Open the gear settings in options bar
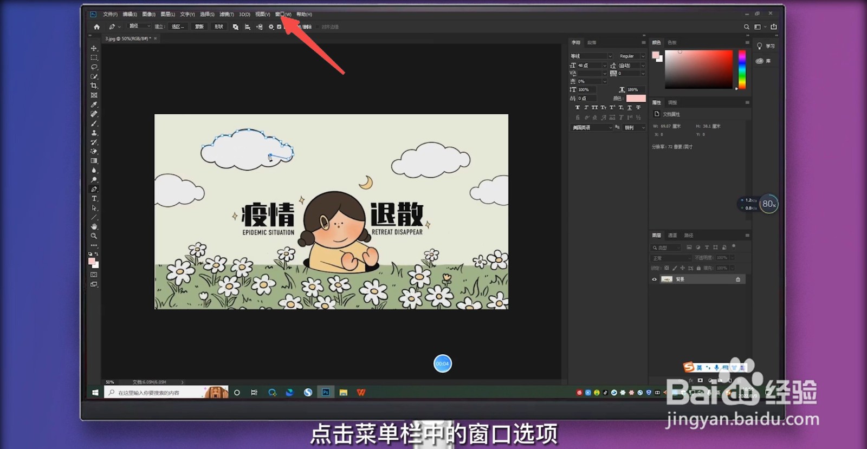Viewport: 867px width, 449px height. [x=271, y=27]
